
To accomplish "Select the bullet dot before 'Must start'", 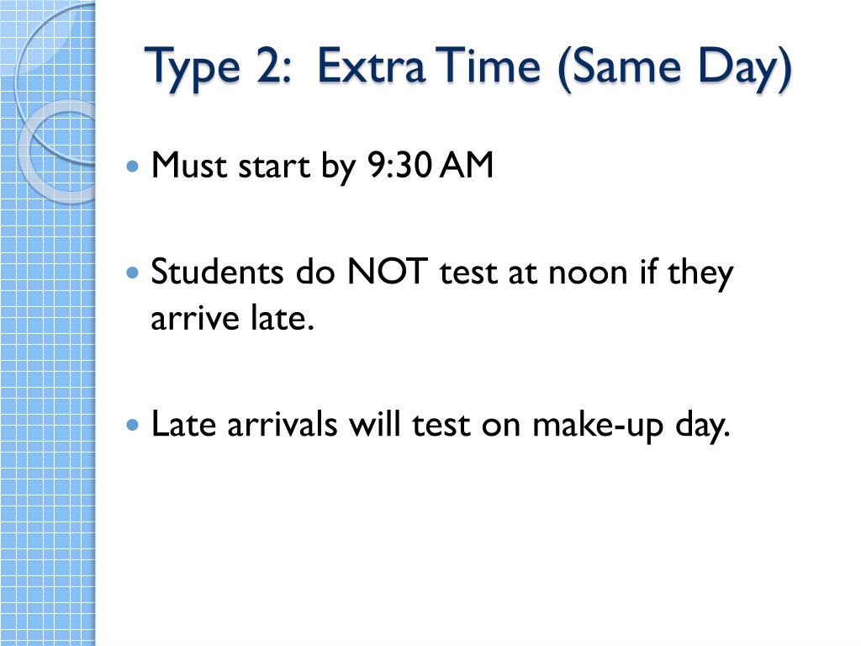I will pos(133,166).
